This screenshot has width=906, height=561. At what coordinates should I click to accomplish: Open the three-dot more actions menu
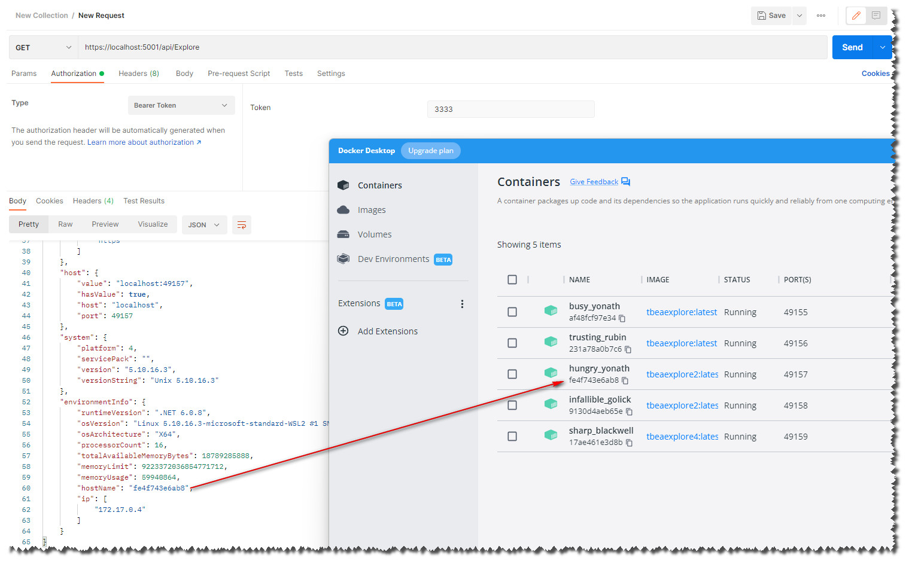coord(821,16)
